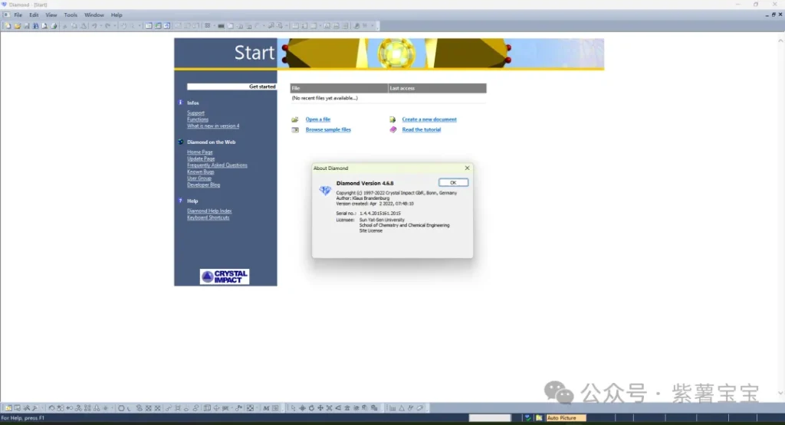Click the New document toolbar icon
The width and height of the screenshot is (785, 425).
(x=7, y=26)
